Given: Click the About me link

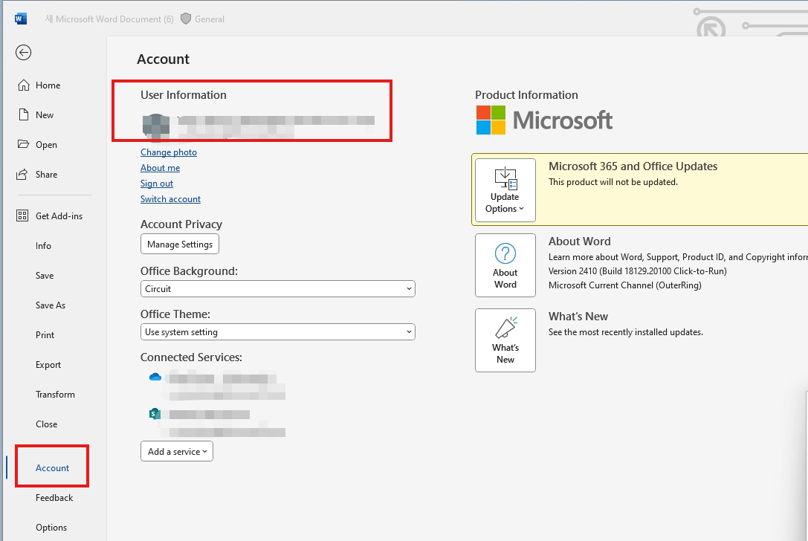Looking at the screenshot, I should pyautogui.click(x=161, y=167).
